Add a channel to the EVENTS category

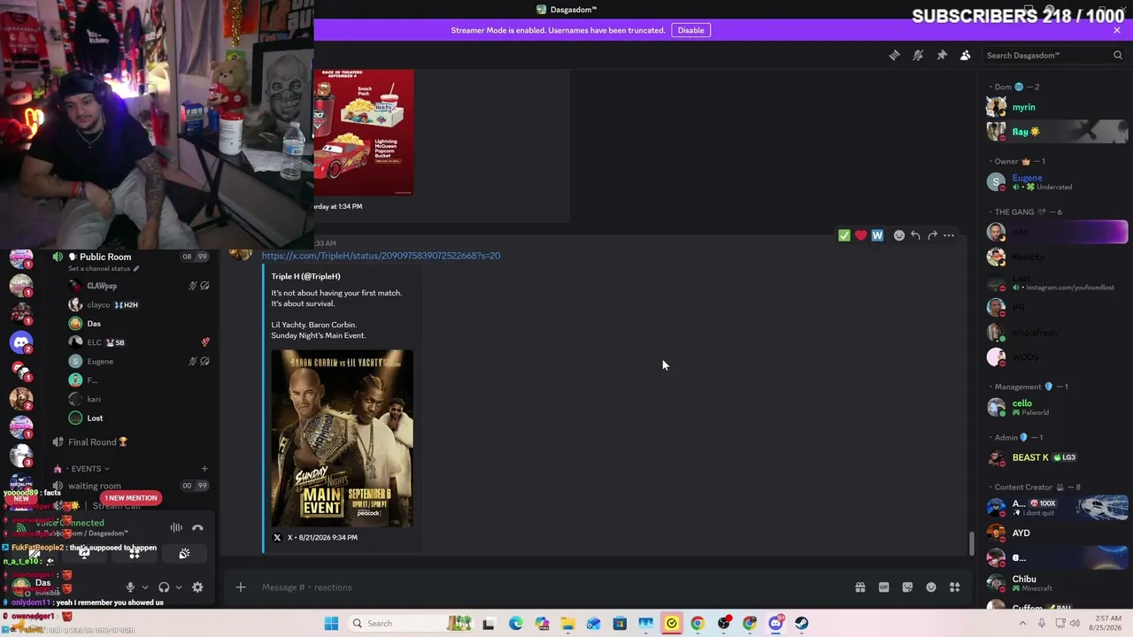(204, 469)
